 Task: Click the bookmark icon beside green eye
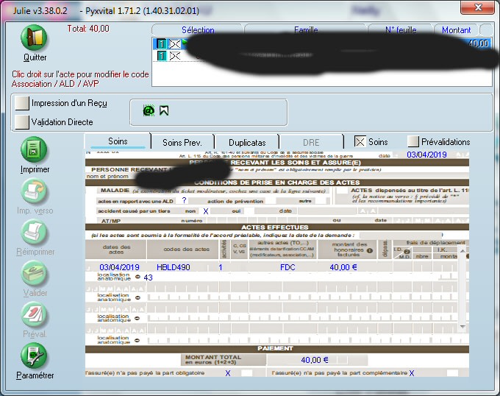pyautogui.click(x=164, y=110)
